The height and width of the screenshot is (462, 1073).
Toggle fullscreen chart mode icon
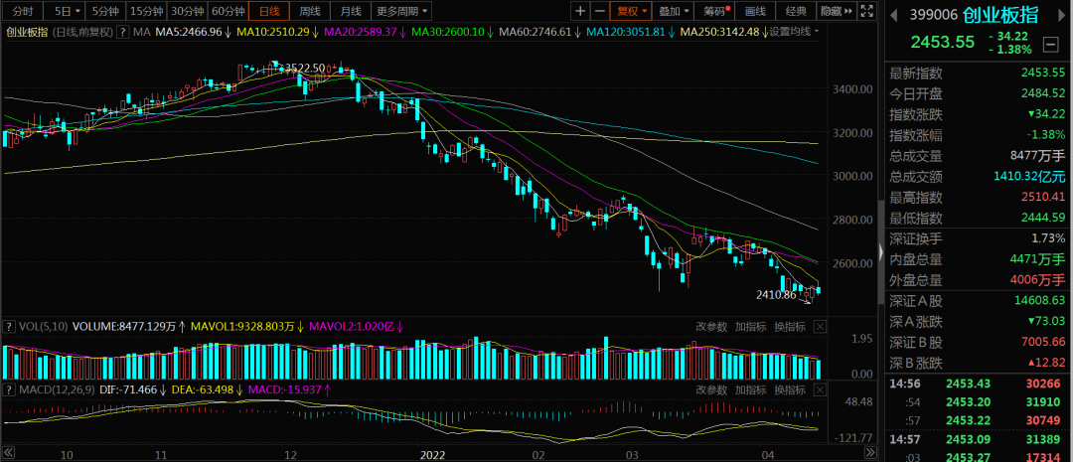pyautogui.click(x=866, y=11)
